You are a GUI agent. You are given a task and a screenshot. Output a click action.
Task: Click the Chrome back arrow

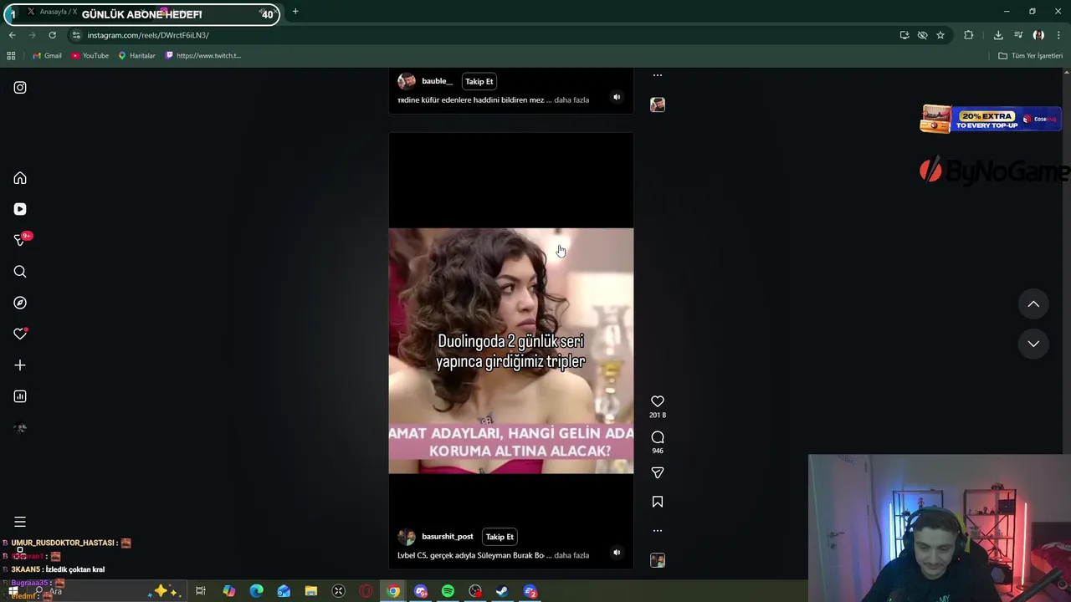[x=12, y=35]
